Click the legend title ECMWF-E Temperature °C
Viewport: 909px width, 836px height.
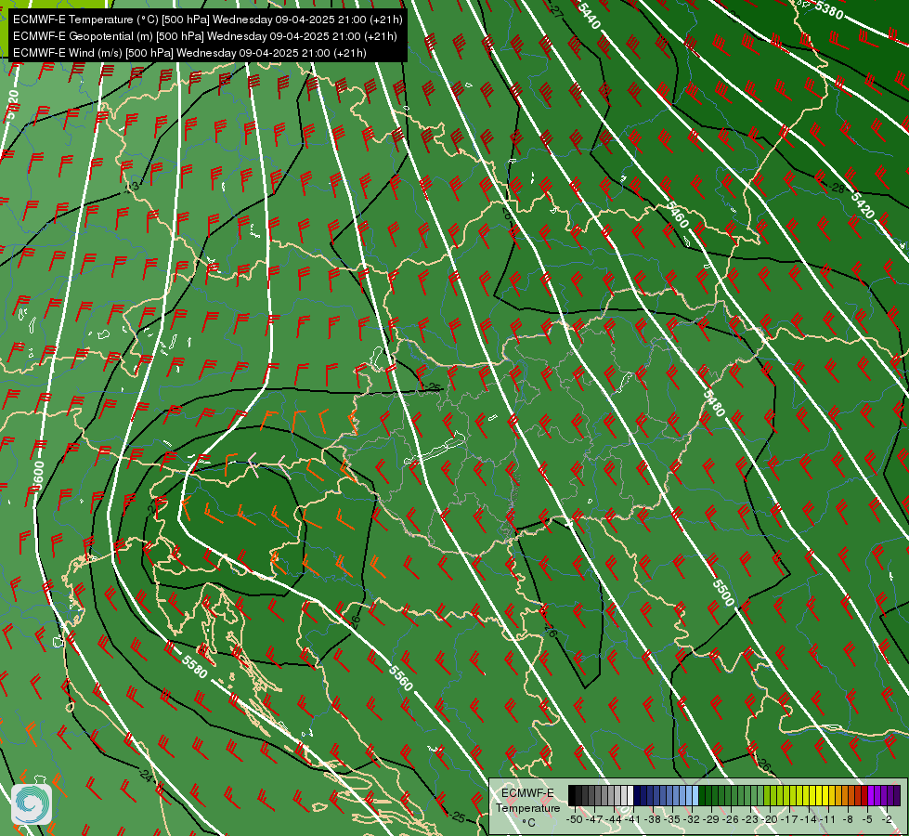pos(527,807)
